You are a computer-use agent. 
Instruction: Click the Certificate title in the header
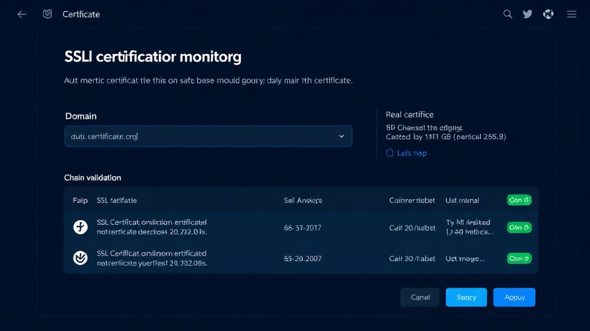tap(81, 14)
